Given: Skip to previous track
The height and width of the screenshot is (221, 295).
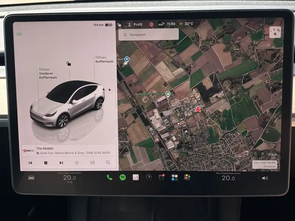Looking at the screenshot, I should 30,163.
